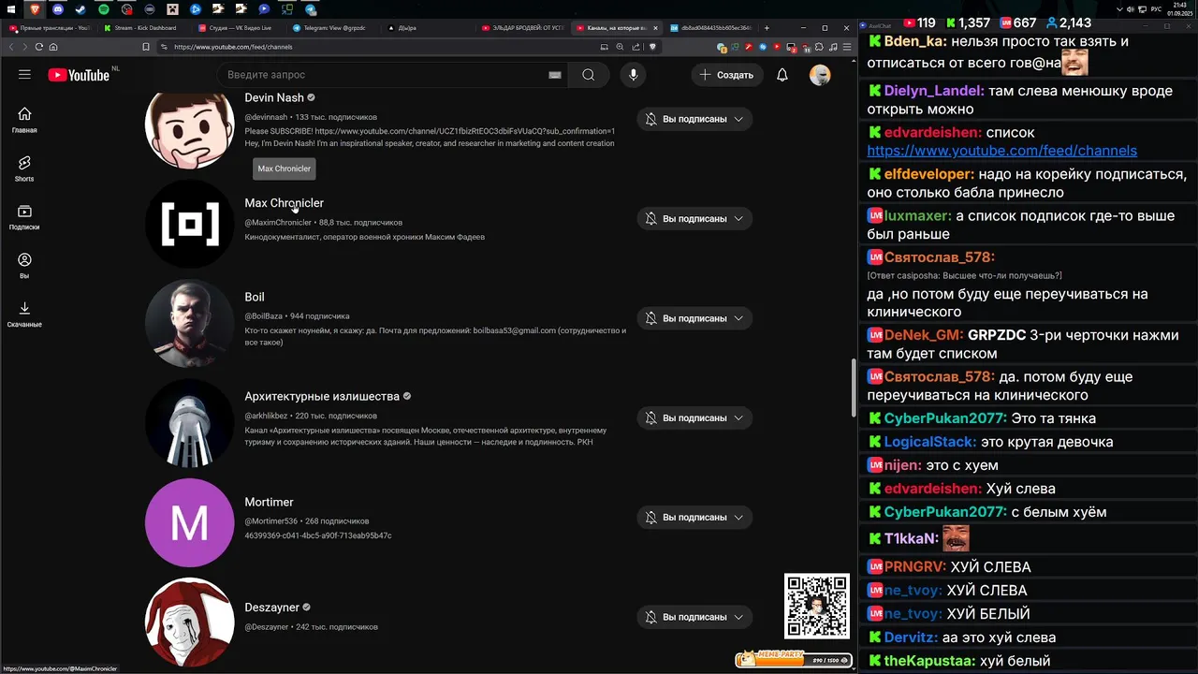Click the share icon in address bar
1198x674 pixels.
(x=636, y=47)
